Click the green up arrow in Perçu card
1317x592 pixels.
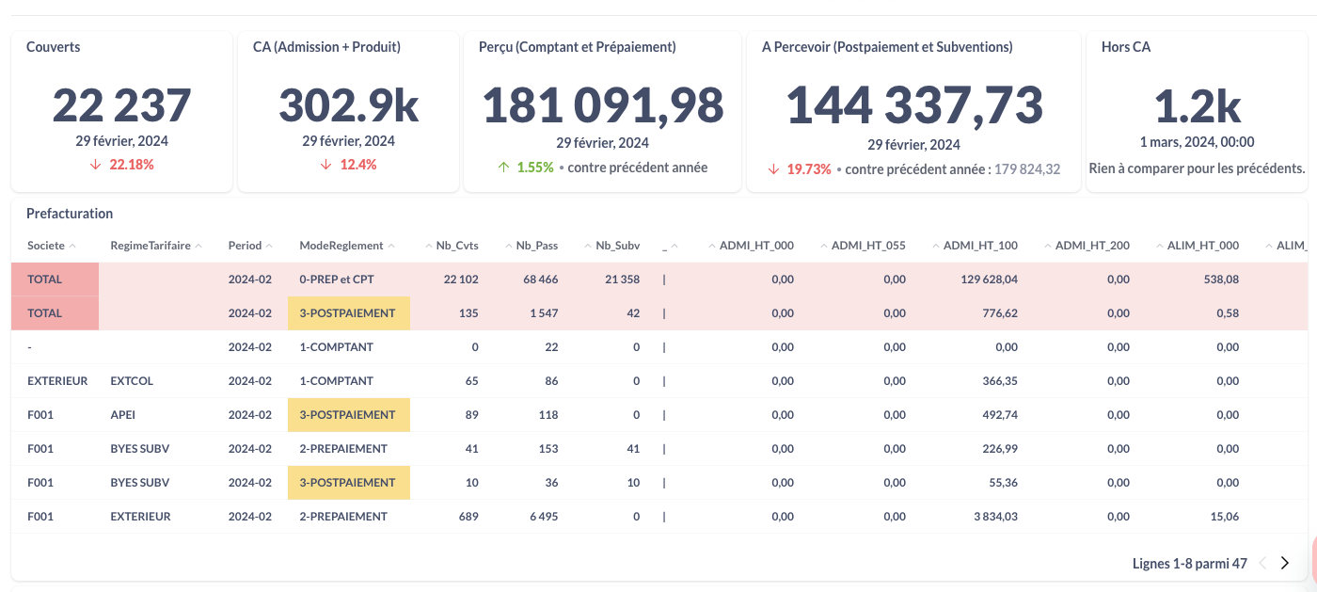503,168
